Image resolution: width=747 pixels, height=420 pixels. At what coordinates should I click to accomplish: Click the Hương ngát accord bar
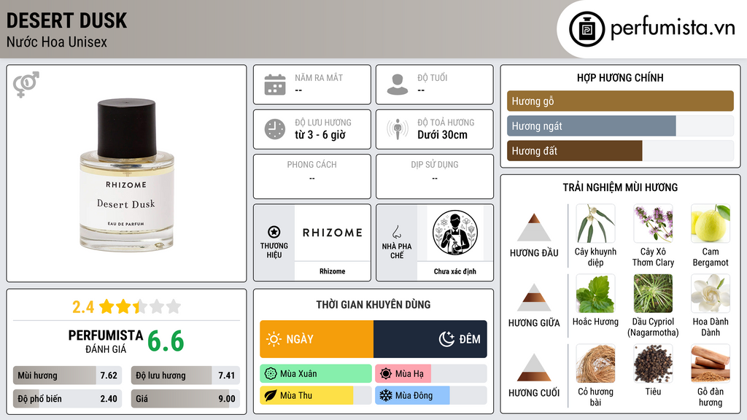pyautogui.click(x=620, y=126)
